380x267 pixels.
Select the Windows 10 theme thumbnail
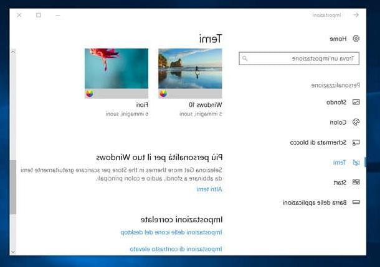[x=190, y=73]
